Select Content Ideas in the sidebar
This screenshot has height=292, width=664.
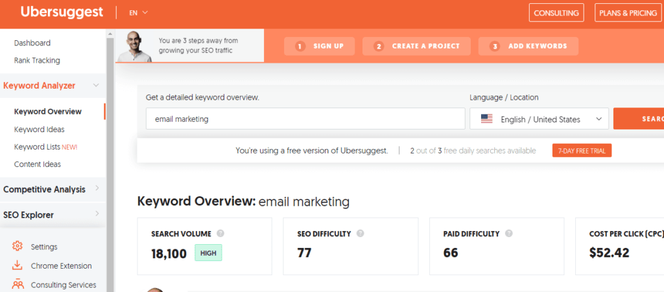(38, 164)
